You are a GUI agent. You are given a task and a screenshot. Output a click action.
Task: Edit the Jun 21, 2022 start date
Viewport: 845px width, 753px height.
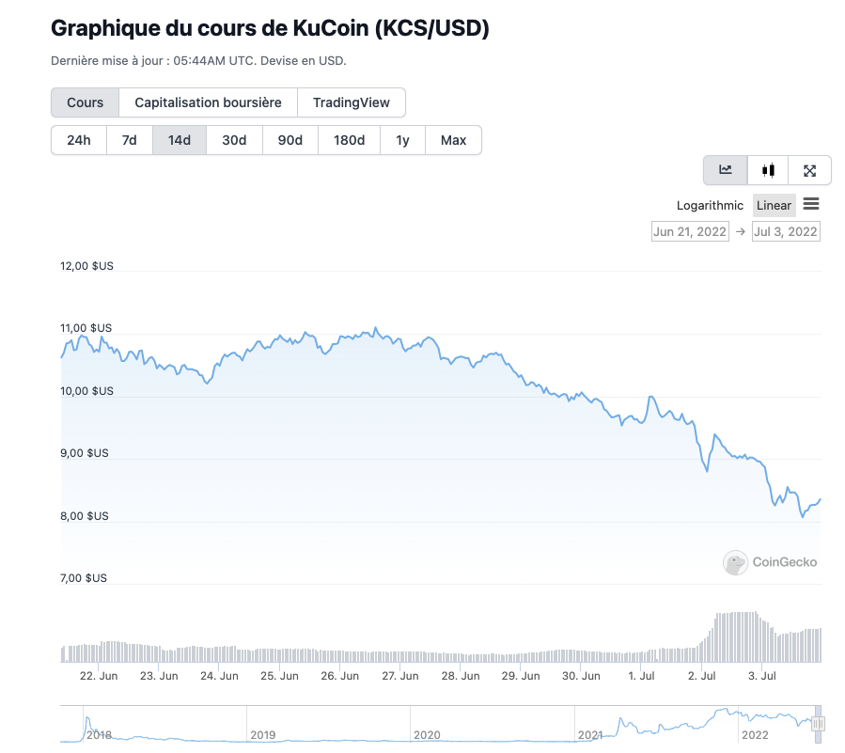point(690,231)
